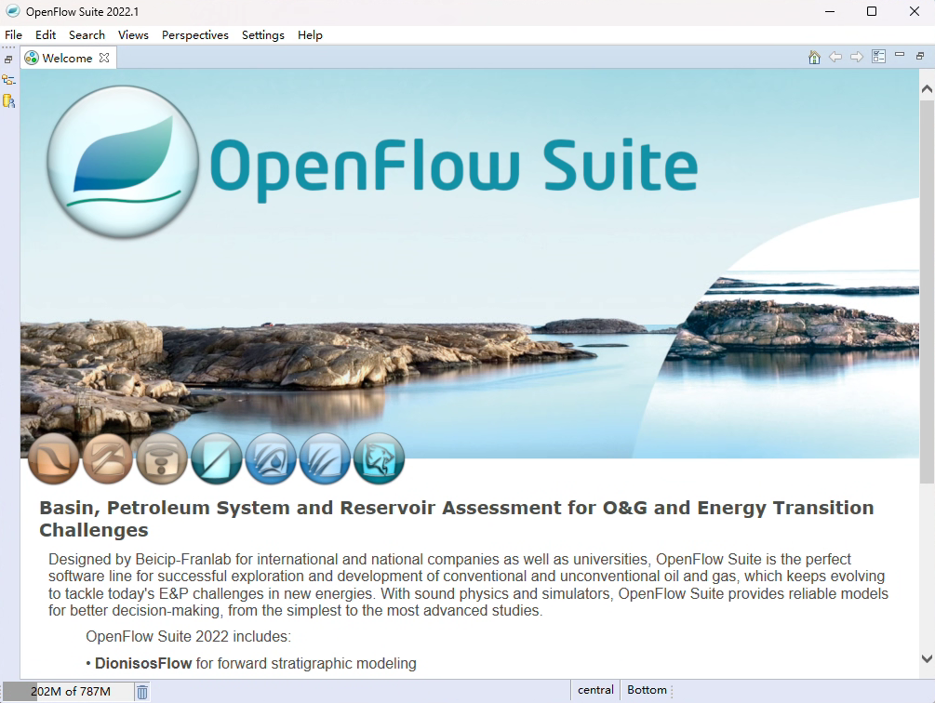Close the Welcome tab
The width and height of the screenshot is (935, 703).
(x=104, y=58)
